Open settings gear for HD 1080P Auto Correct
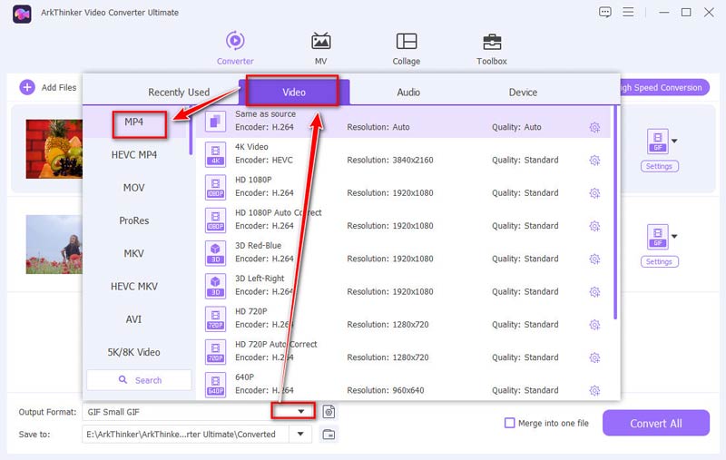This screenshot has width=726, height=460. pos(594,226)
